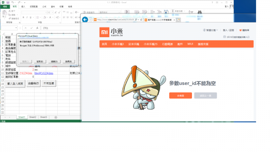Click the format painter brush icon
Viewport: 270px width, 152px height.
point(10,19)
